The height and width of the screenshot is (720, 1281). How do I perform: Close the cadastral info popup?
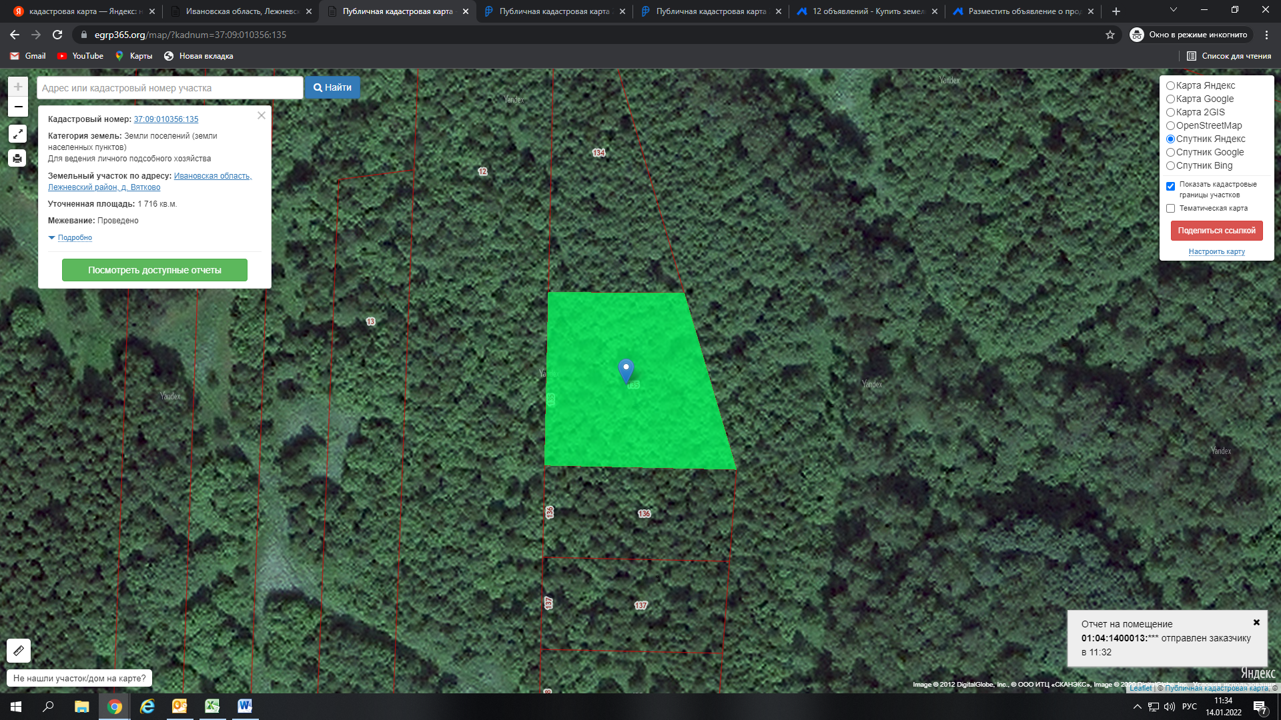point(262,115)
